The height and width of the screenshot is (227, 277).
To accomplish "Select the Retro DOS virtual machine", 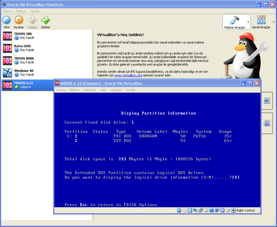I will click(x=47, y=48).
